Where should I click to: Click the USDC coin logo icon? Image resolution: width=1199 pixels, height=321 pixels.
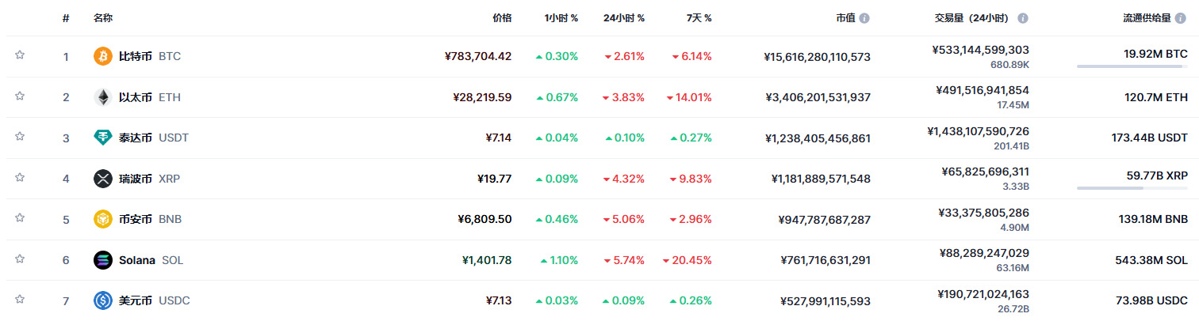click(x=103, y=300)
